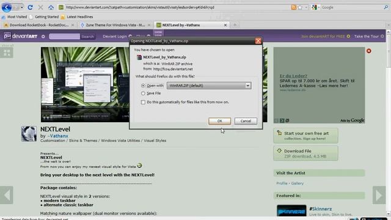Open the Visual Styles category link
This screenshot has height=220, width=391.
click(x=155, y=141)
